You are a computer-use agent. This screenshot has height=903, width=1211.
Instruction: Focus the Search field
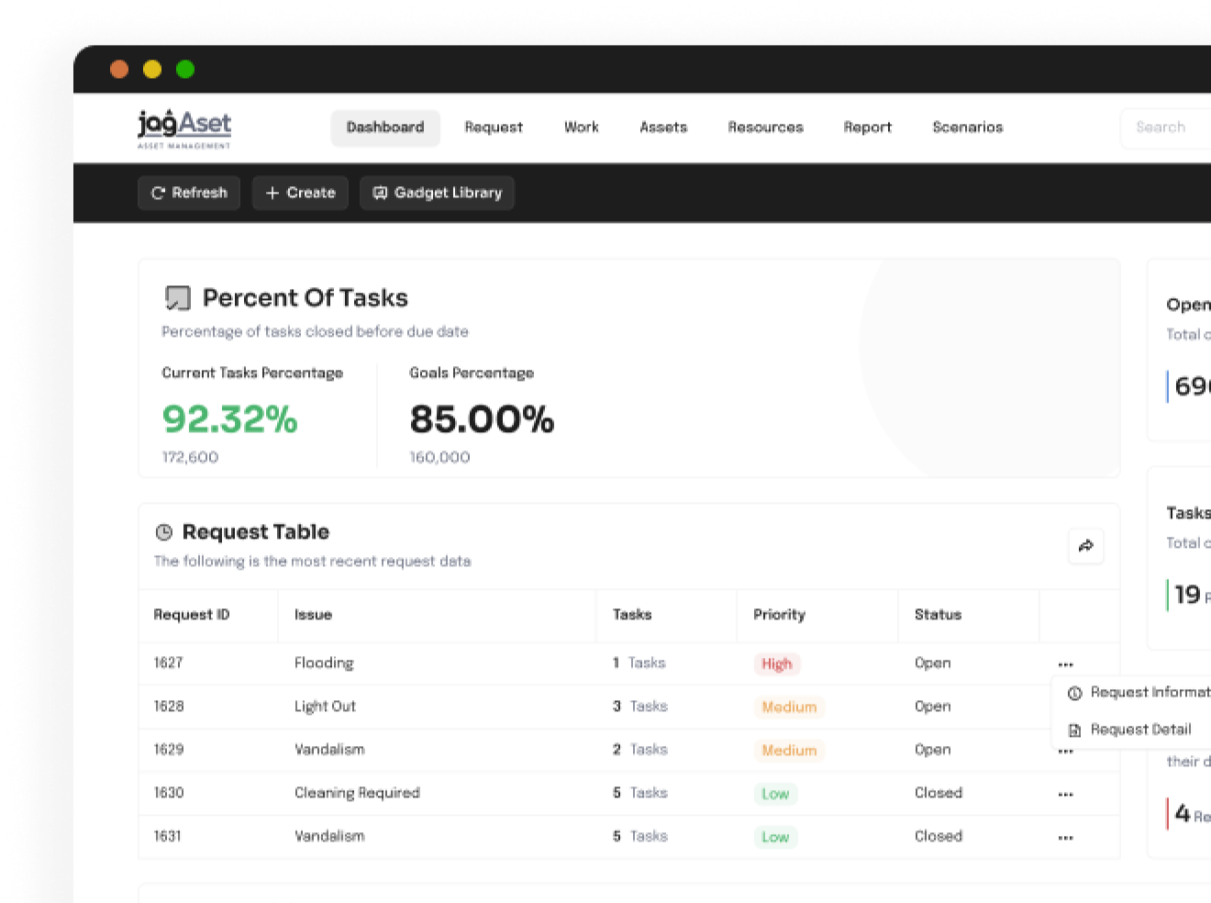click(x=1165, y=128)
